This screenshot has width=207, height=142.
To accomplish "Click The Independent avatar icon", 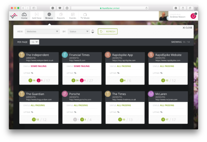I will (x=22, y=55).
